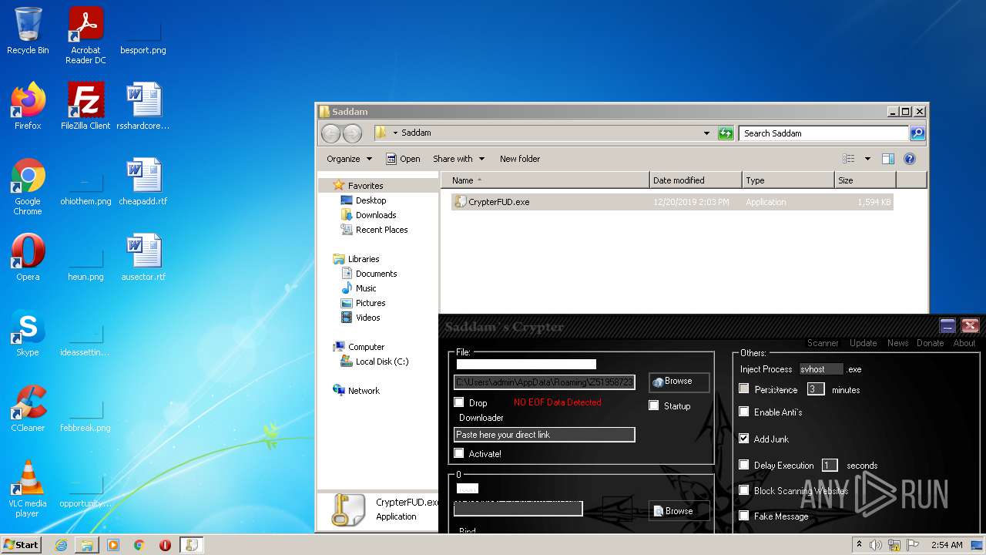Click the Explorer Forward navigation arrow
Screen dimensions: 986x555
tap(352, 133)
